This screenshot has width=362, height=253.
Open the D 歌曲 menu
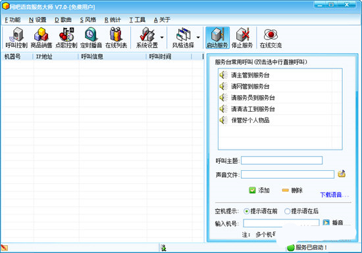point(63,20)
